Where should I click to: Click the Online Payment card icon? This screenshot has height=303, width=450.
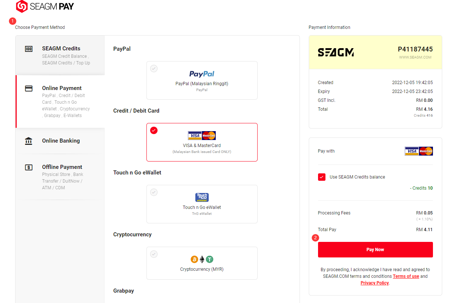(29, 89)
